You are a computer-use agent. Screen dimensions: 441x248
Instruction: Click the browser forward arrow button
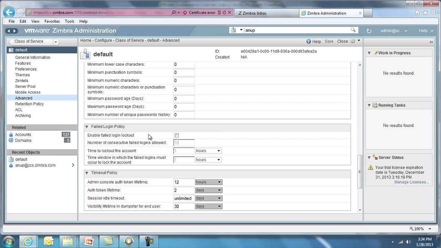pos(20,12)
